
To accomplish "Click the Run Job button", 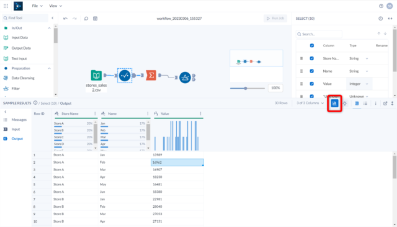I will pos(275,18).
